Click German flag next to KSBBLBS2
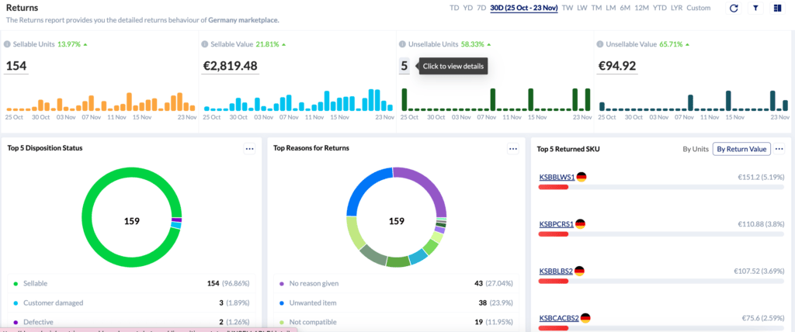795x332 pixels. coord(579,271)
